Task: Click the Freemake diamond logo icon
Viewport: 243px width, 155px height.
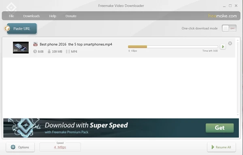Action: [x=11, y=7]
